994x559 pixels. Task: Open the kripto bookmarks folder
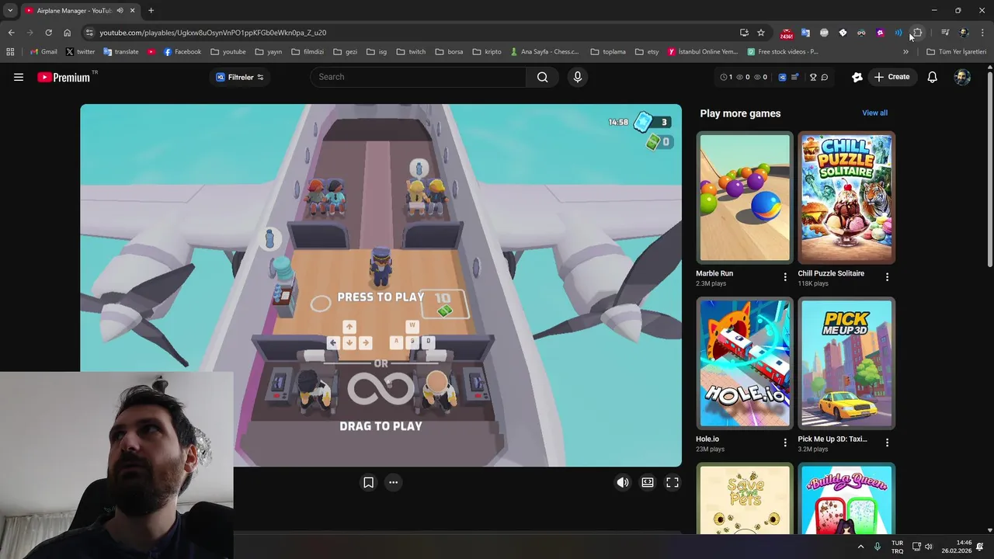[487, 52]
